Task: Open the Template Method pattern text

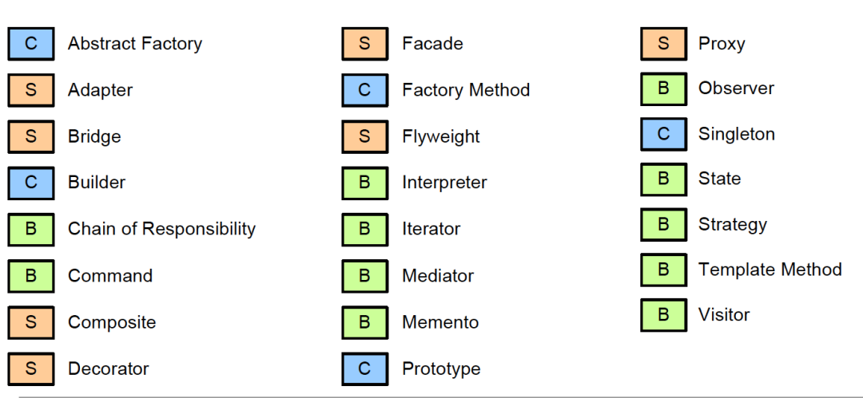Action: click(x=770, y=270)
